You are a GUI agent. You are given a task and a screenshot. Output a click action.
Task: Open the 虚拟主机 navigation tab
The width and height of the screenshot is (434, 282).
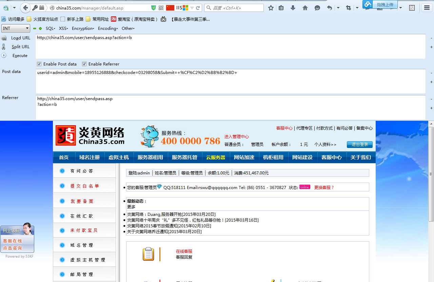(x=119, y=157)
